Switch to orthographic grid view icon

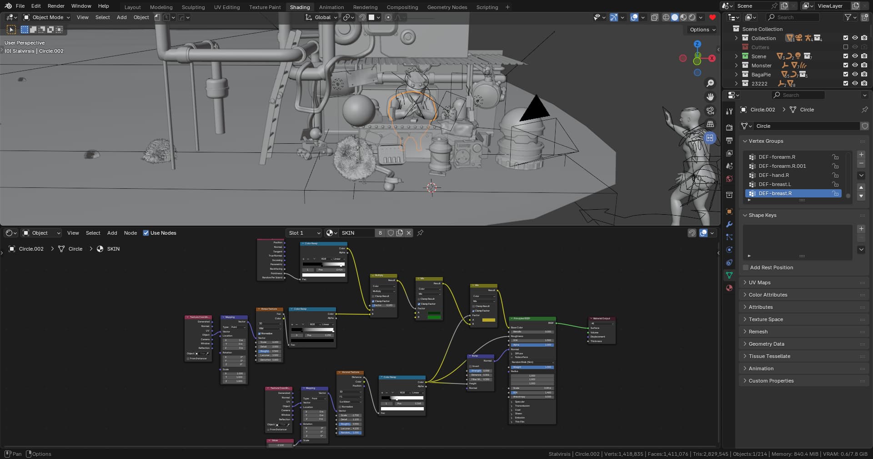[710, 124]
